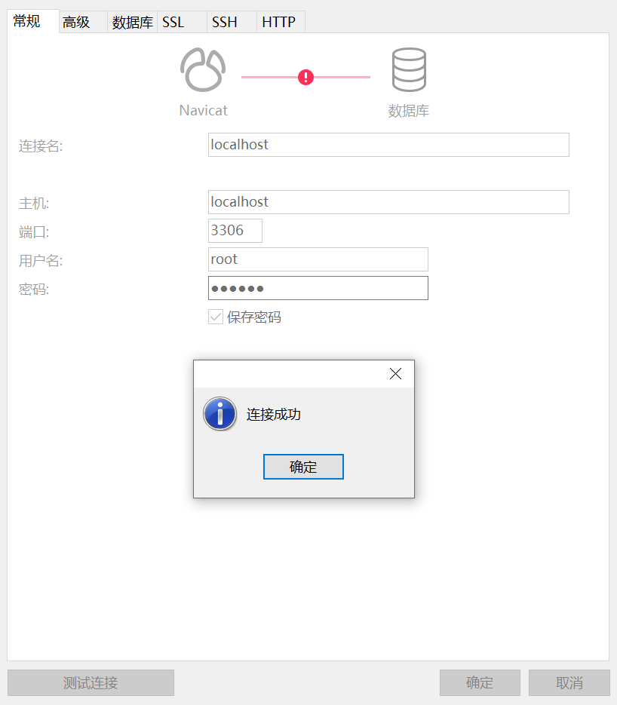This screenshot has width=617, height=705.
Task: Open the 数据库 tab
Action: tap(130, 21)
